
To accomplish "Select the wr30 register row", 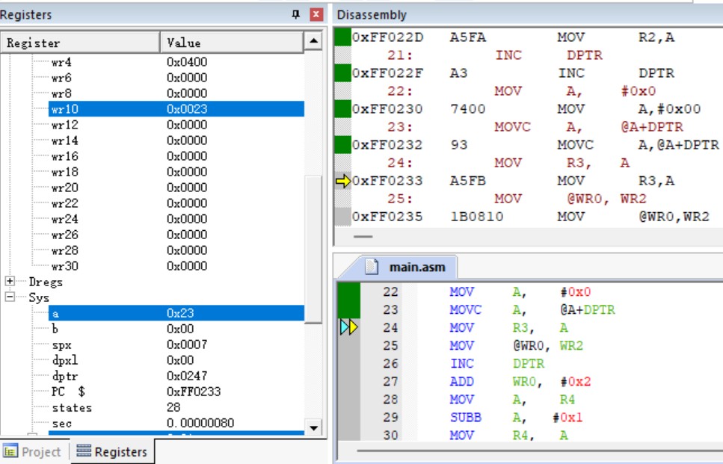I will tap(176, 266).
